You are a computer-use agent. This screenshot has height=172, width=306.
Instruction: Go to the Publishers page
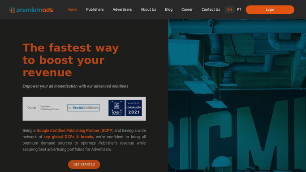point(95,9)
